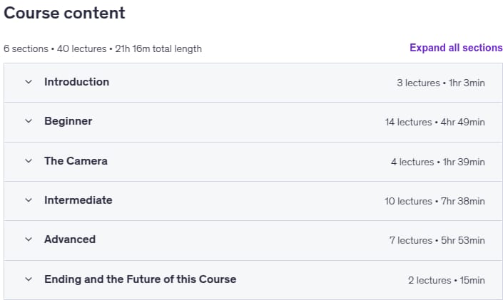Viewport: 503px width, 300px height.
Task: Click the chevron icon next to Intermediate
Action: point(29,200)
